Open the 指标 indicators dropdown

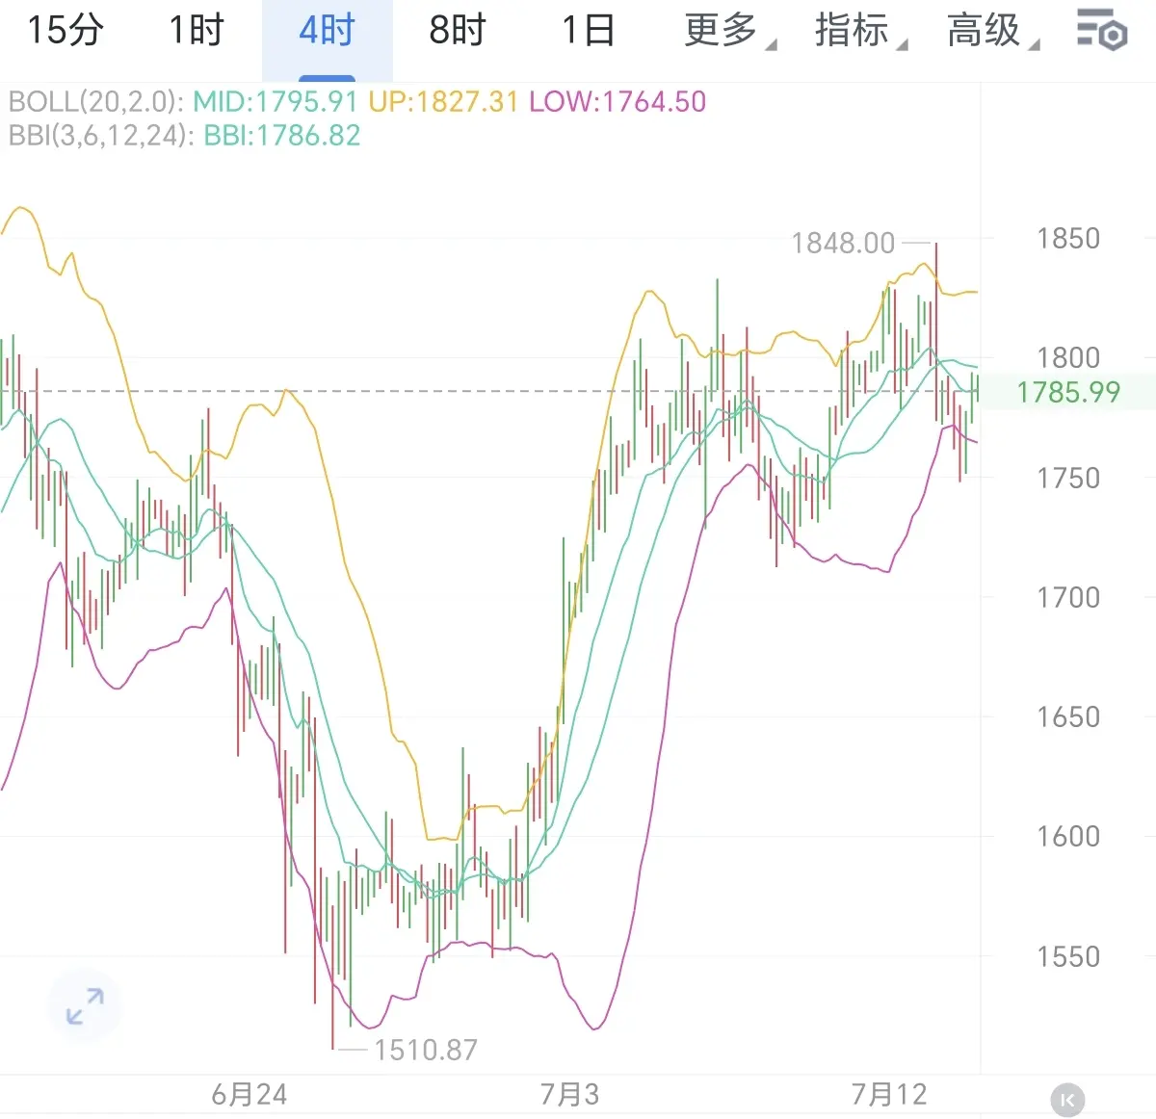pyautogui.click(x=860, y=31)
